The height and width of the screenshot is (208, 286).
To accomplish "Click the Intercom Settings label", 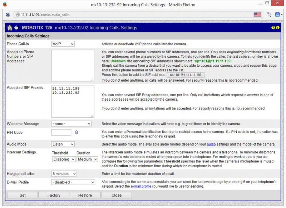I will [x=21, y=152].
